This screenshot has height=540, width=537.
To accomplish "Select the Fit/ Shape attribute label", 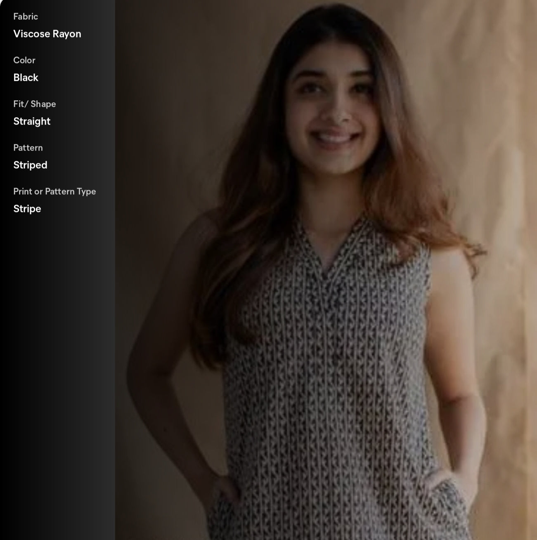I will (35, 104).
